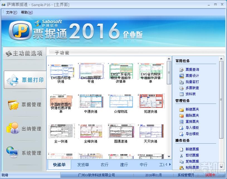Pick EMS省内特快专递邮件详情单 template
This screenshot has width=227, height=179.
(x=151, y=71)
